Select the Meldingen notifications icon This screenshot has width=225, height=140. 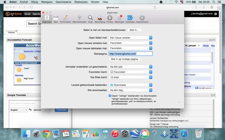pos(119,19)
